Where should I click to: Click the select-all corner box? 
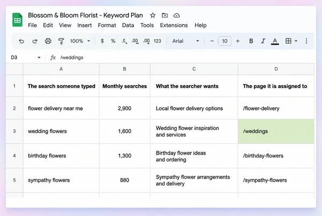pos(14,69)
